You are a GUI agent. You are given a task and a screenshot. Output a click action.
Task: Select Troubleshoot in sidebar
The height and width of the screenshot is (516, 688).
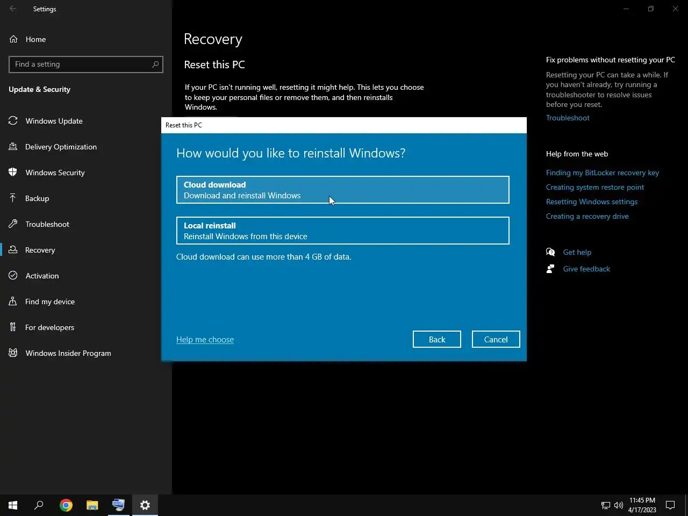86,224
